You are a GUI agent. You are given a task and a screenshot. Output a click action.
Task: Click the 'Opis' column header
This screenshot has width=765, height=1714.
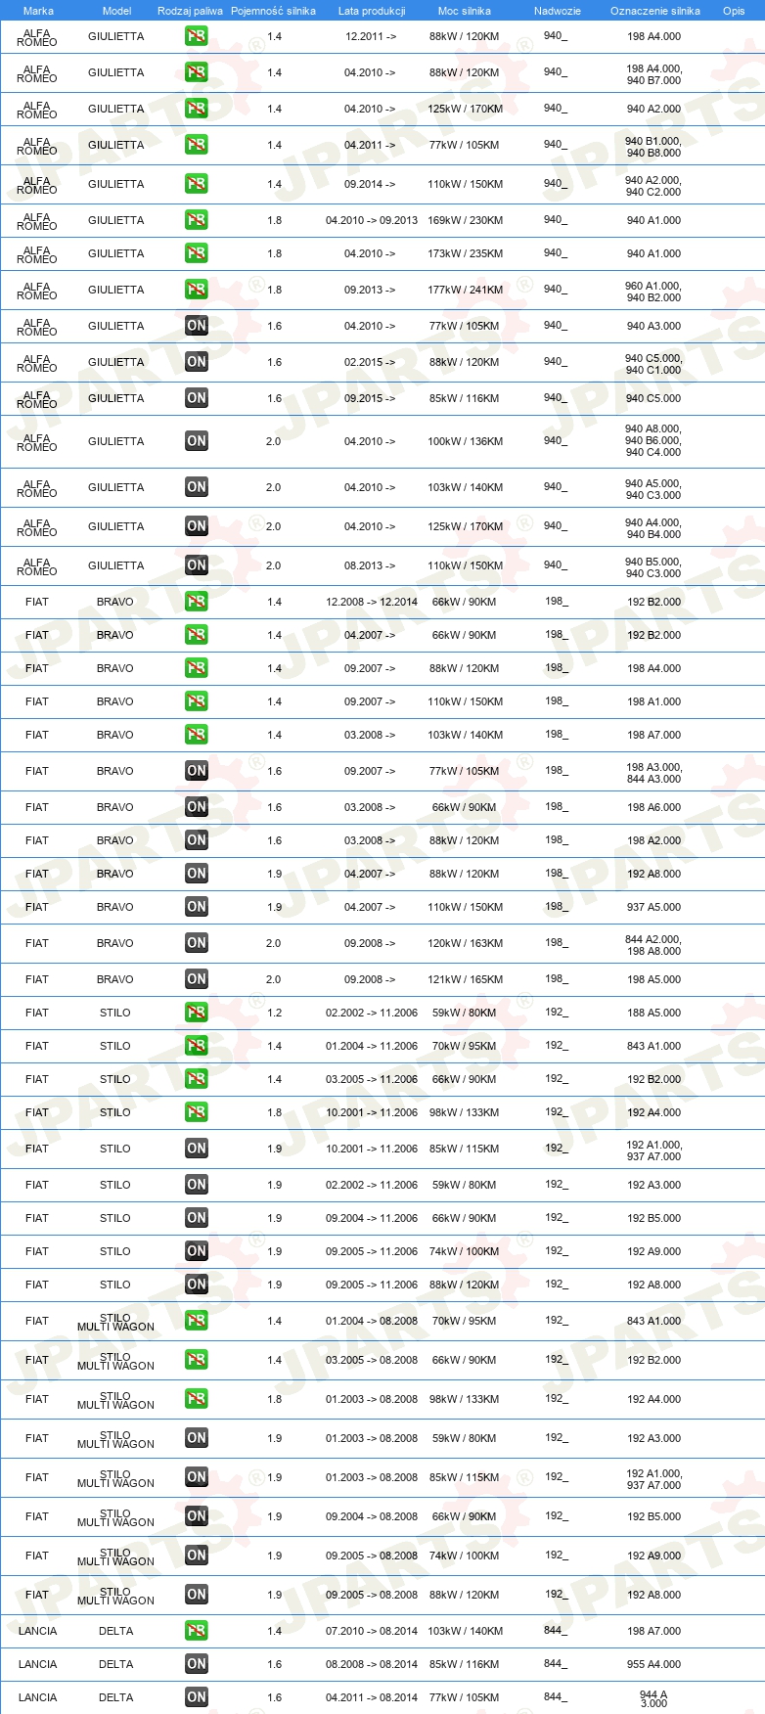click(x=734, y=11)
